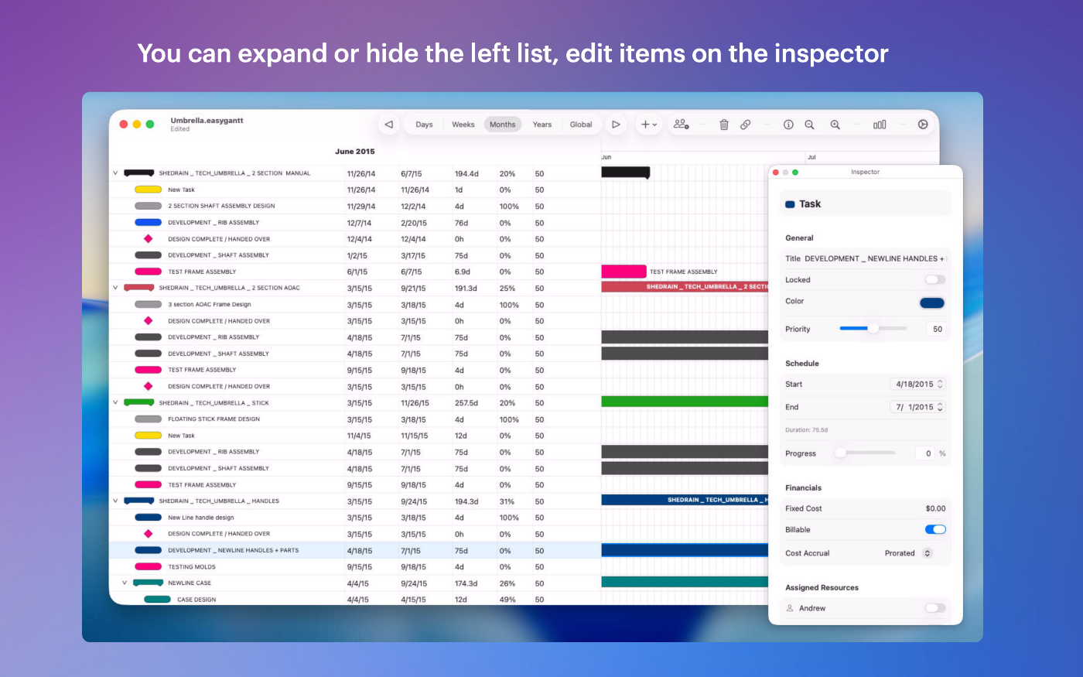Enable the Andrew assigned resource switch

(x=935, y=608)
